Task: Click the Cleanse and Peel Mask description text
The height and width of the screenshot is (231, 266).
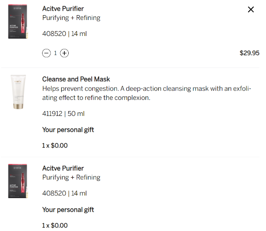Action: click(146, 93)
